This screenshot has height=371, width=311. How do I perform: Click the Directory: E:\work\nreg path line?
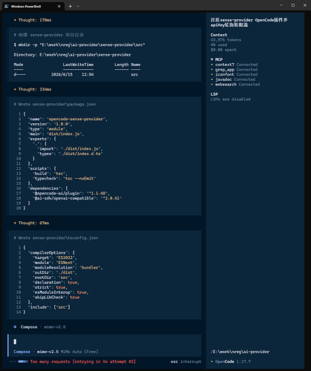(x=72, y=55)
